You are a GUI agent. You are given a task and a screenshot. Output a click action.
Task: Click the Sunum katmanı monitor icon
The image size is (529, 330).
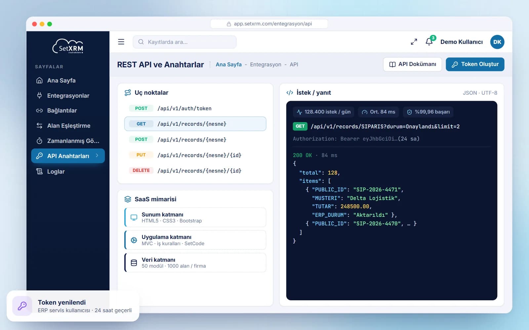click(x=134, y=217)
